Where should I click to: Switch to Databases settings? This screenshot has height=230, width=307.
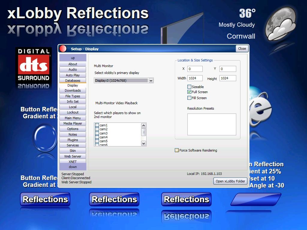click(73, 80)
